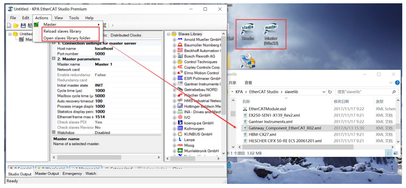Choose Reload slaves library
This screenshot has height=188, width=406.
click(62, 31)
